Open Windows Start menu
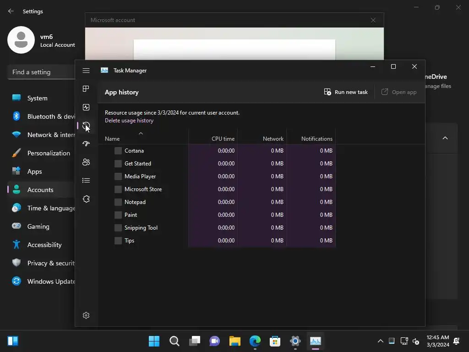This screenshot has height=352, width=469. (x=154, y=341)
